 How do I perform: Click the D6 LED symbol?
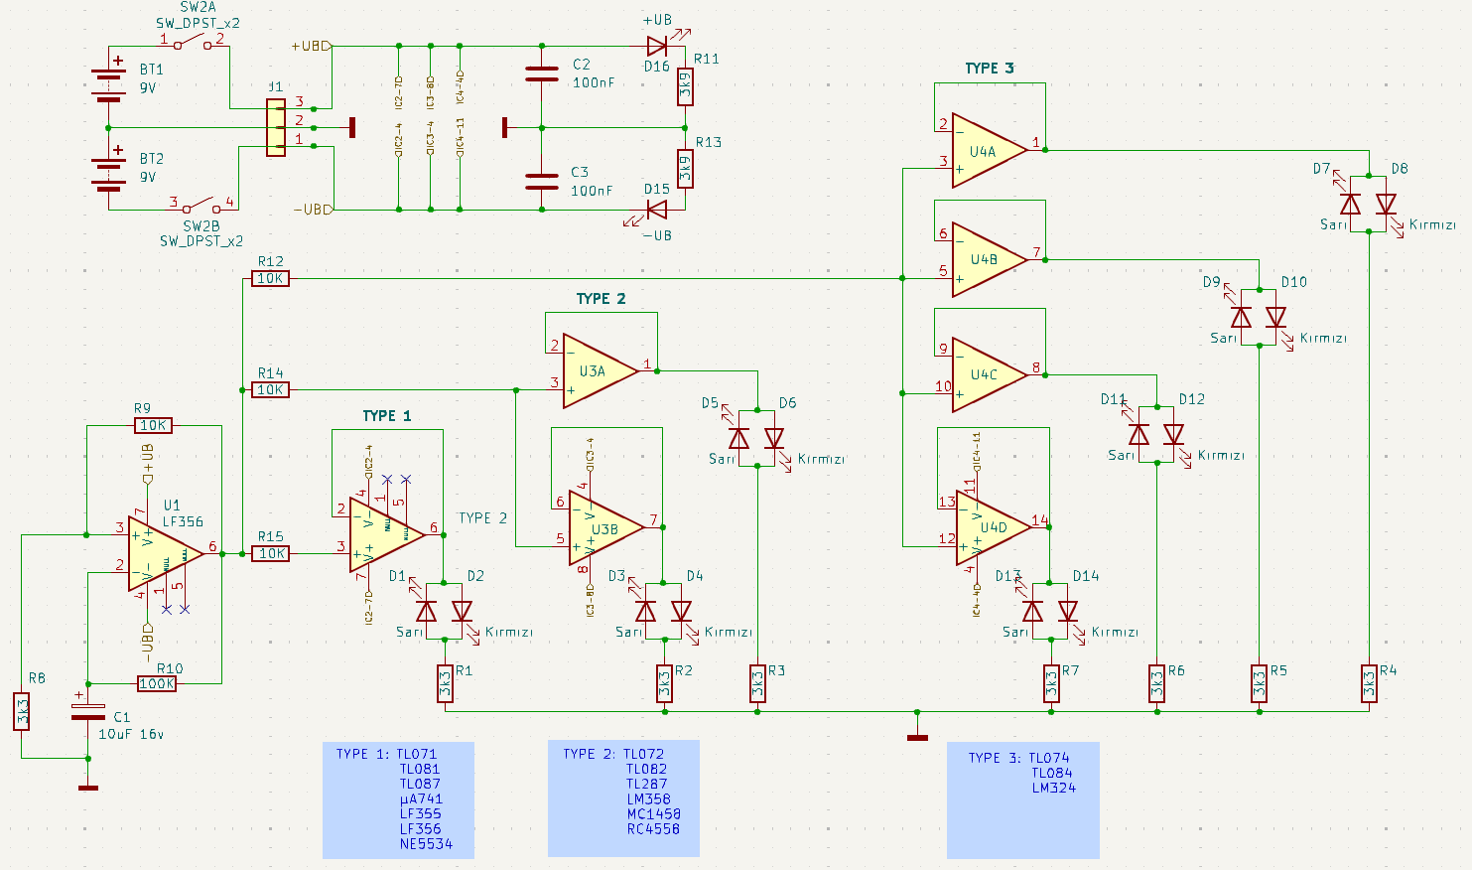click(774, 438)
